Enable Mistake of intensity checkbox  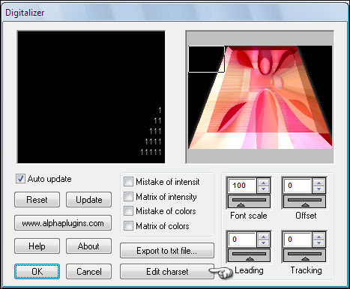click(128, 182)
